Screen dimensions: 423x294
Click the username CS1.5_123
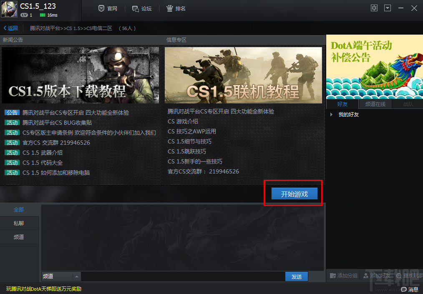38,6
